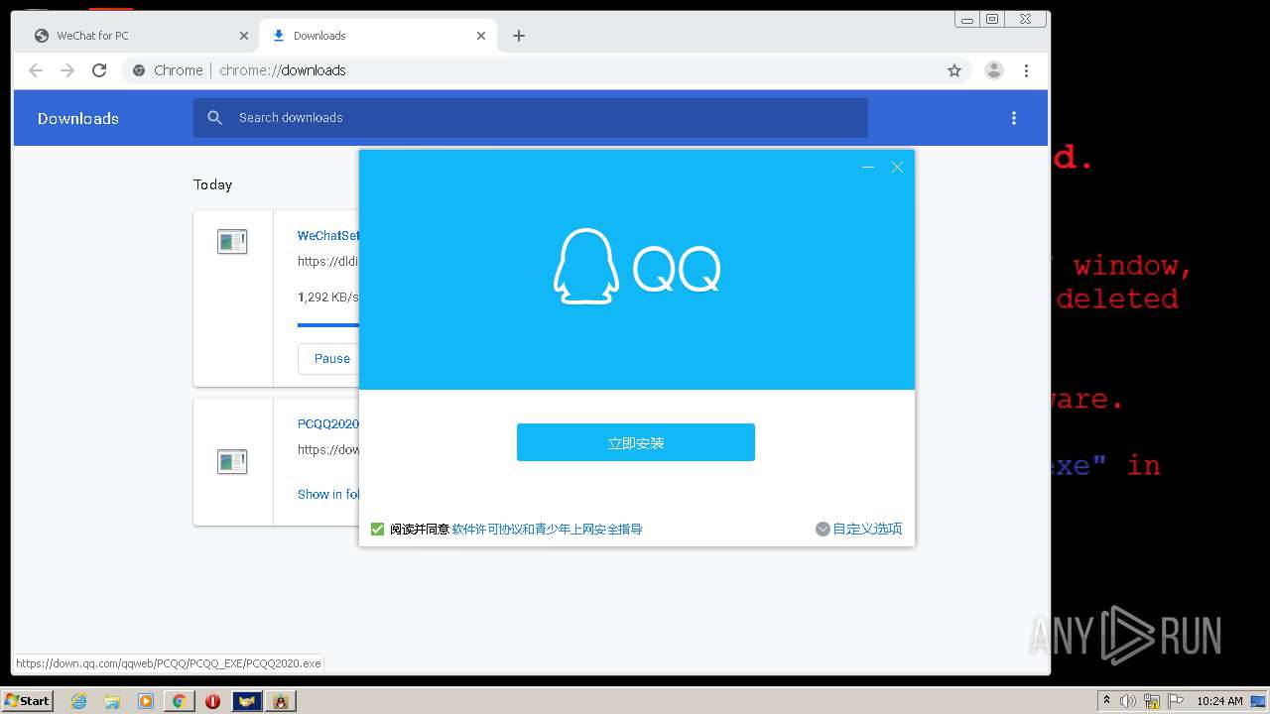Click the Search downloads field
The image size is (1270, 714).
click(x=531, y=118)
